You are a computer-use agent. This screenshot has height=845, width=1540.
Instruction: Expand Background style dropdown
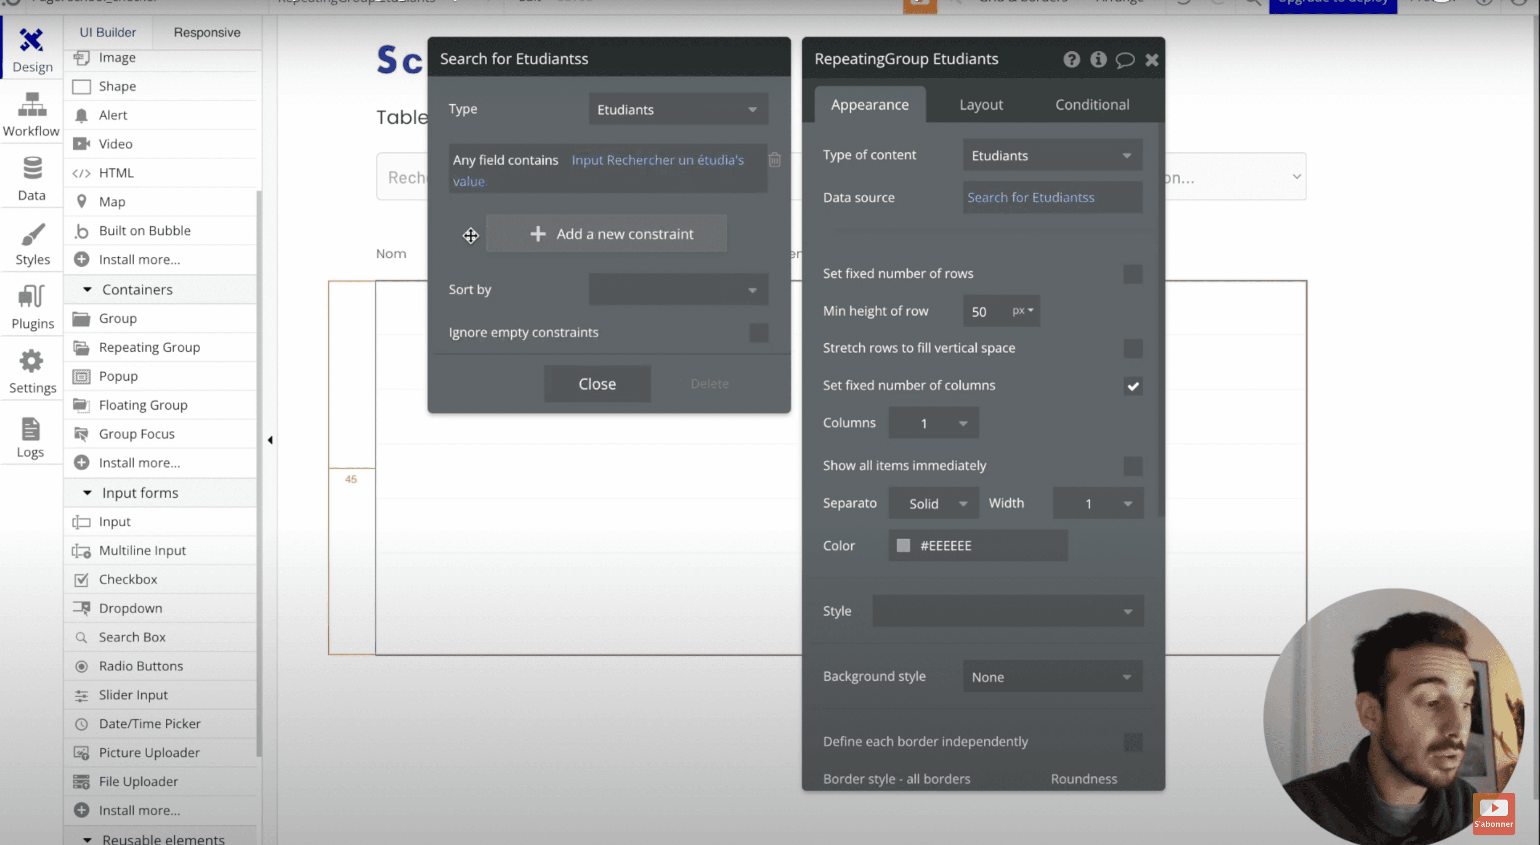(x=1050, y=677)
